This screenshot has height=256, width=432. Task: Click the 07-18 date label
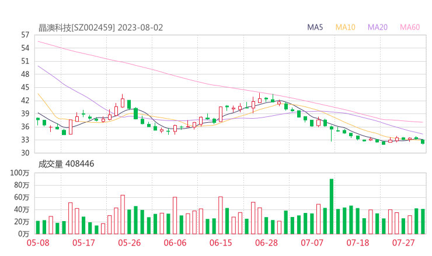(x=358, y=243)
